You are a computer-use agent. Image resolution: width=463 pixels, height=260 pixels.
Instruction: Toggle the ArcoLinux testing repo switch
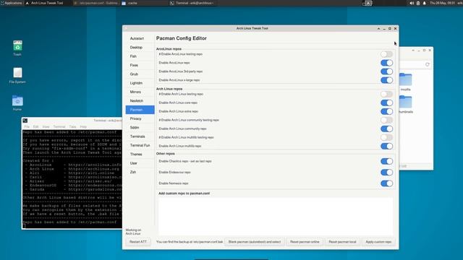[386, 54]
